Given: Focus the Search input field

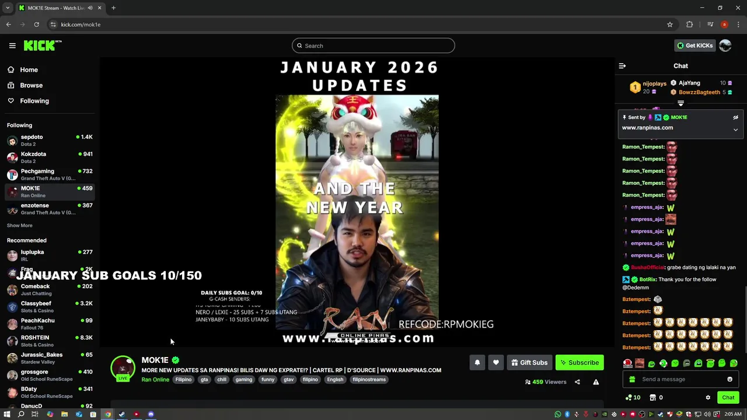Looking at the screenshot, I should (373, 45).
